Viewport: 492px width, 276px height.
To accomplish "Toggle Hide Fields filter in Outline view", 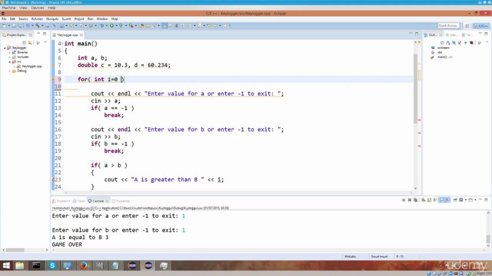I will (x=454, y=43).
